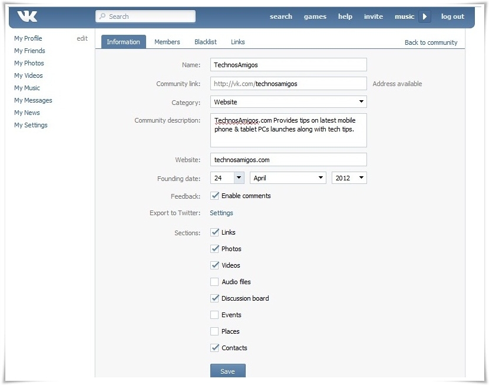Uncheck the Videos section checkbox

[214, 265]
